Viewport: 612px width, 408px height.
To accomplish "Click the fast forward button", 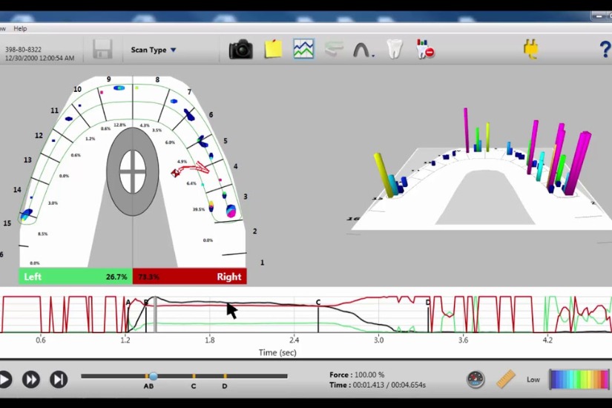I will [x=31, y=380].
